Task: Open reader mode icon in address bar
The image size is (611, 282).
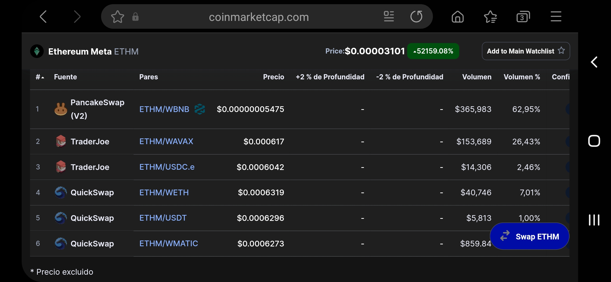Action: [x=389, y=17]
